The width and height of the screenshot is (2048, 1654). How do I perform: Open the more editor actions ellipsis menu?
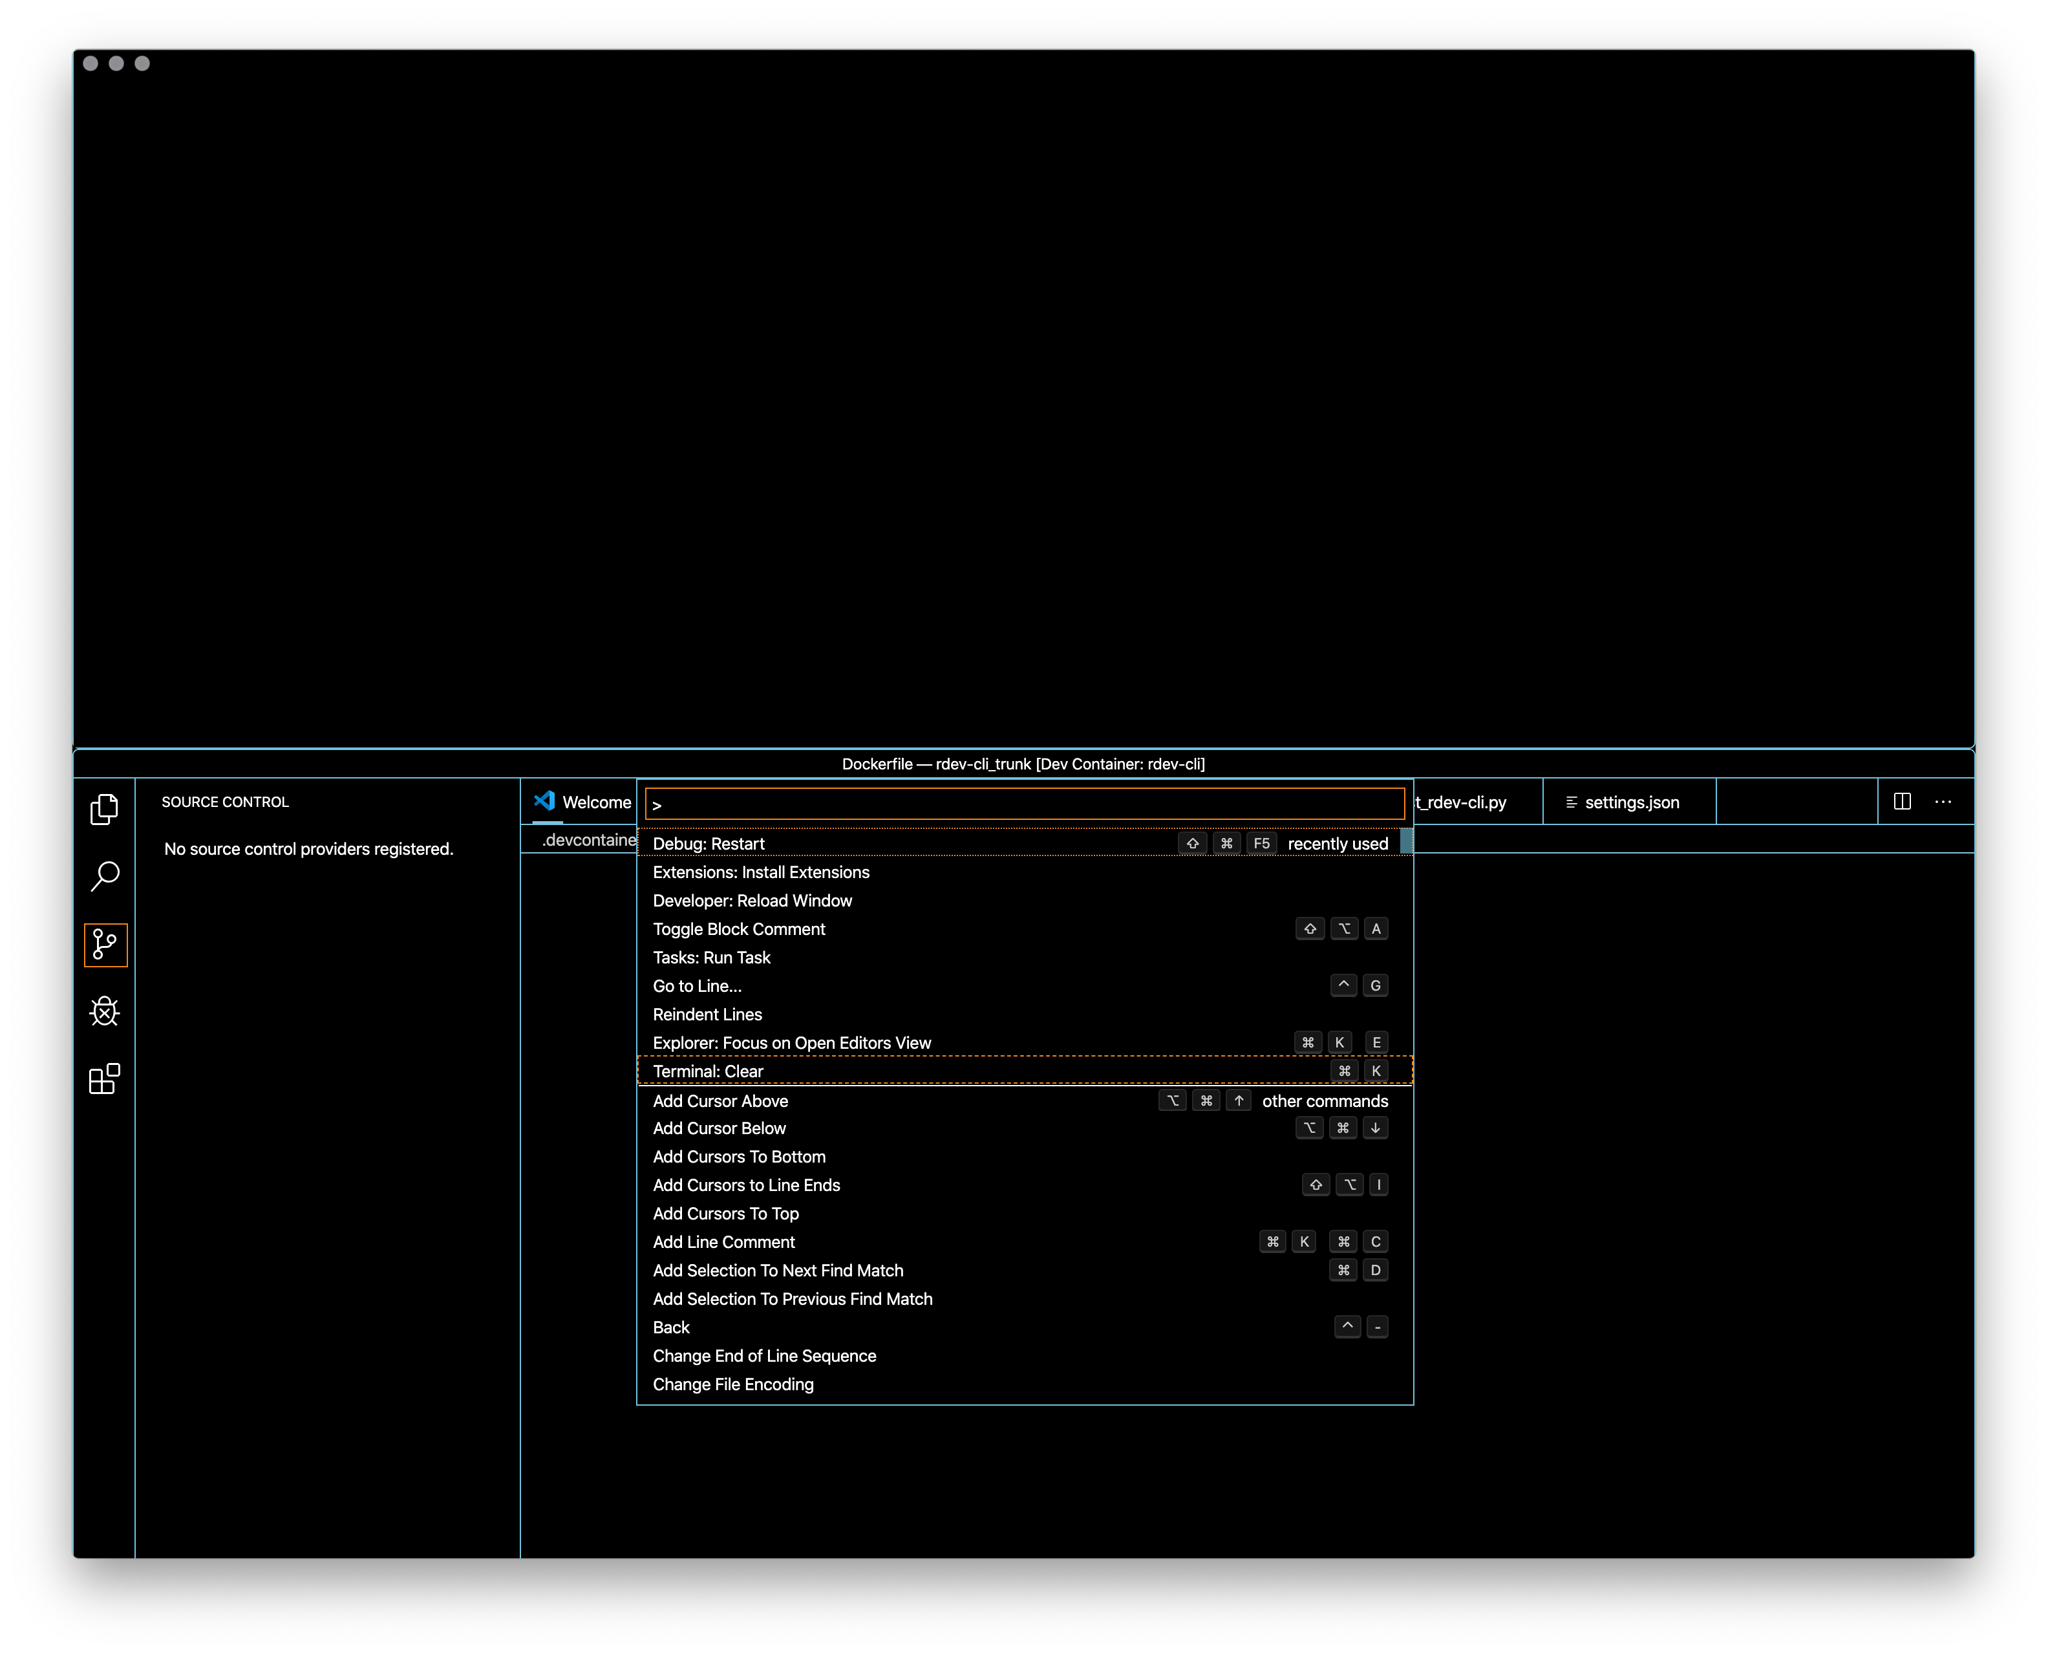(x=1943, y=801)
